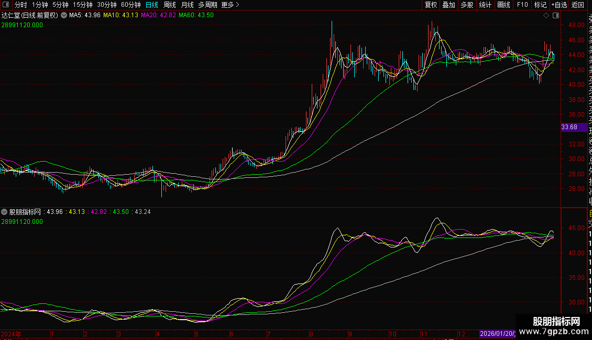Add stock via +自选 button
The width and height of the screenshot is (592, 340).
pyautogui.click(x=559, y=5)
